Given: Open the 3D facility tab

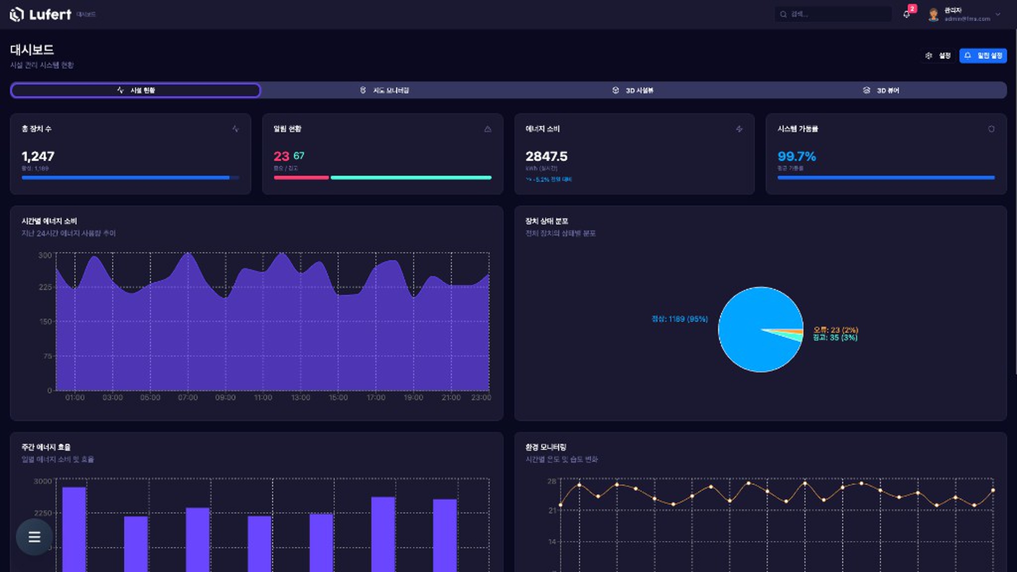Looking at the screenshot, I should pos(633,90).
